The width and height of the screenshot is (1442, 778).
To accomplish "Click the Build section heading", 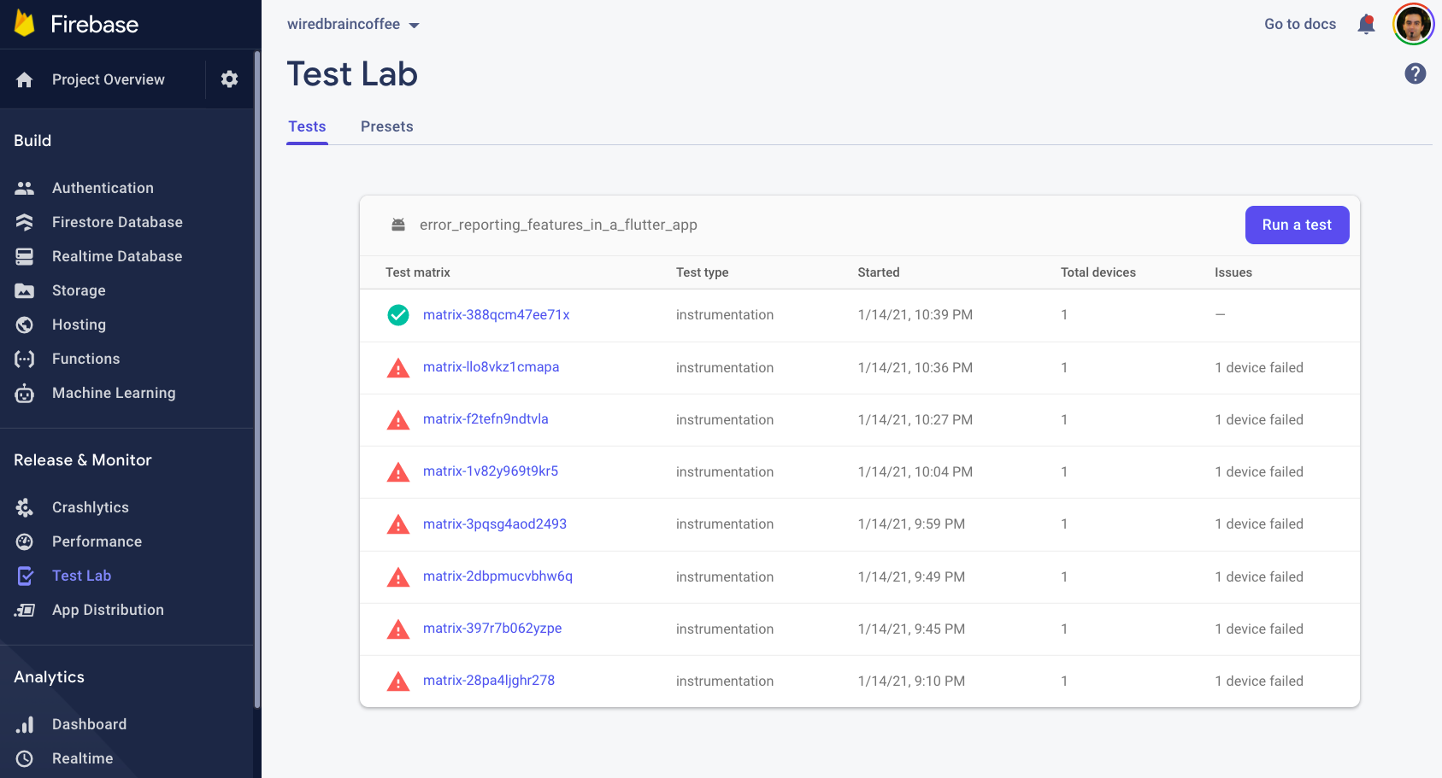I will coord(32,140).
